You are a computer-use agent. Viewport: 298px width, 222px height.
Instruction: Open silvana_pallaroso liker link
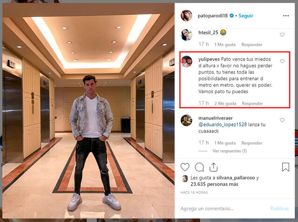[236, 178]
